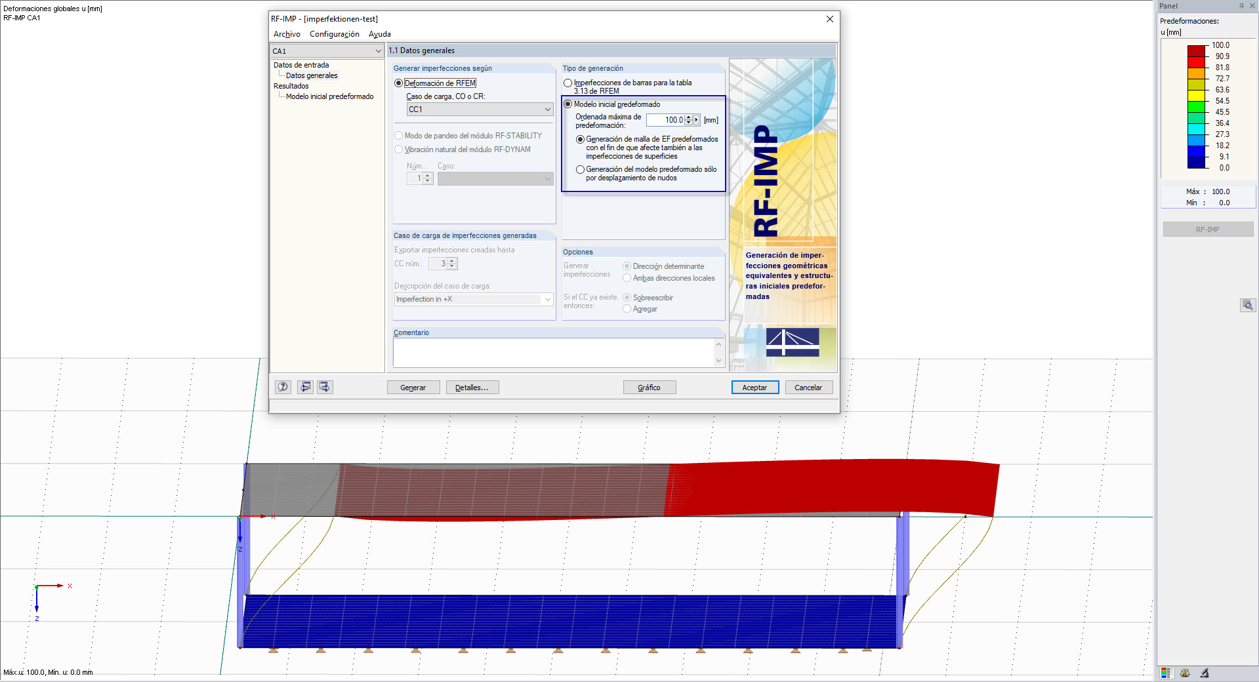Select Modelo inicial predeformado tree item

[x=329, y=96]
